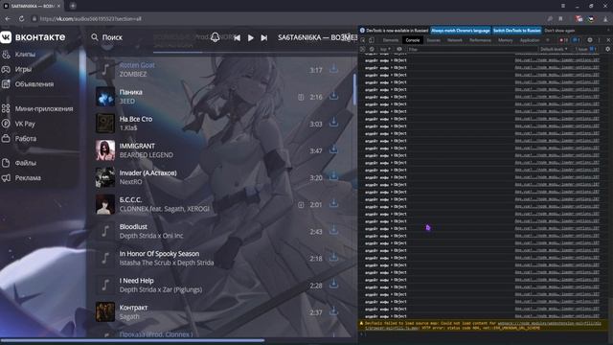Close the browser tab

59,6
